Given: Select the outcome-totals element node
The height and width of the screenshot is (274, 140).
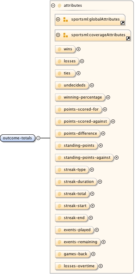Looking at the screenshot, I should (18, 138).
